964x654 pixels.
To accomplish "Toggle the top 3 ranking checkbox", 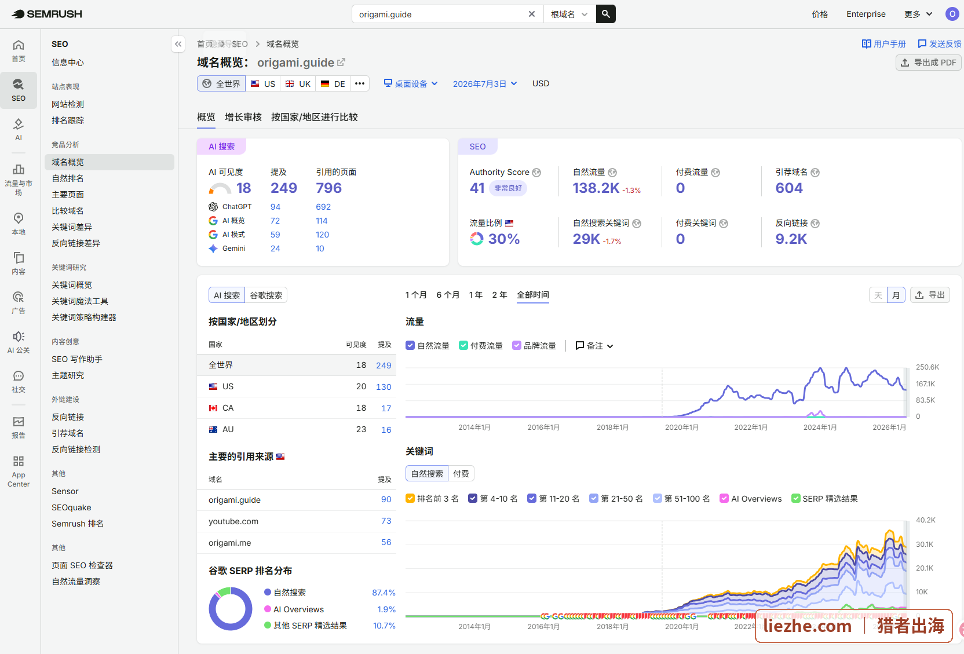I will point(410,498).
